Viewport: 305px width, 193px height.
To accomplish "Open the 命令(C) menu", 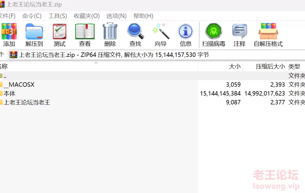I will (x=32, y=16).
